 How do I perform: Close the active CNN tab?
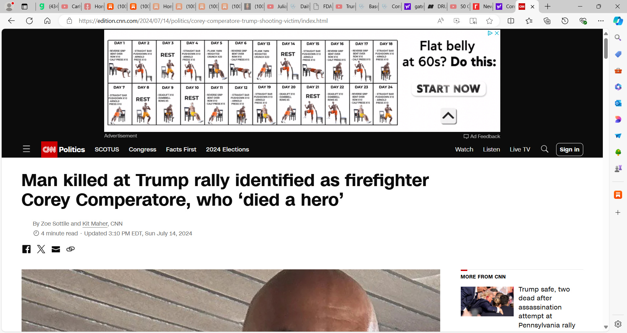533,7
